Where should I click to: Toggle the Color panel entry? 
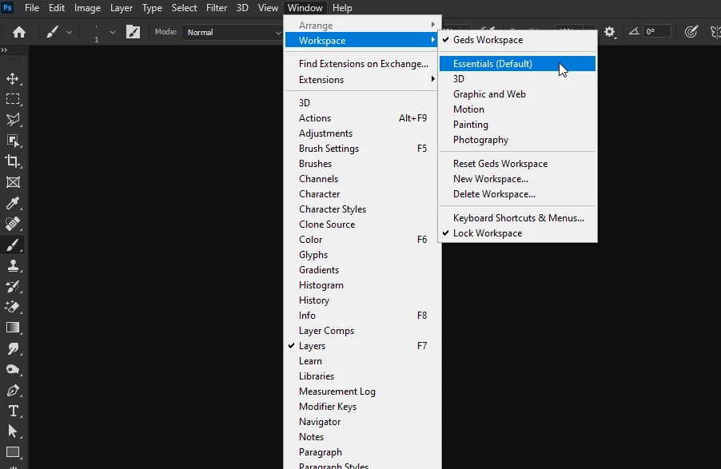click(x=362, y=240)
